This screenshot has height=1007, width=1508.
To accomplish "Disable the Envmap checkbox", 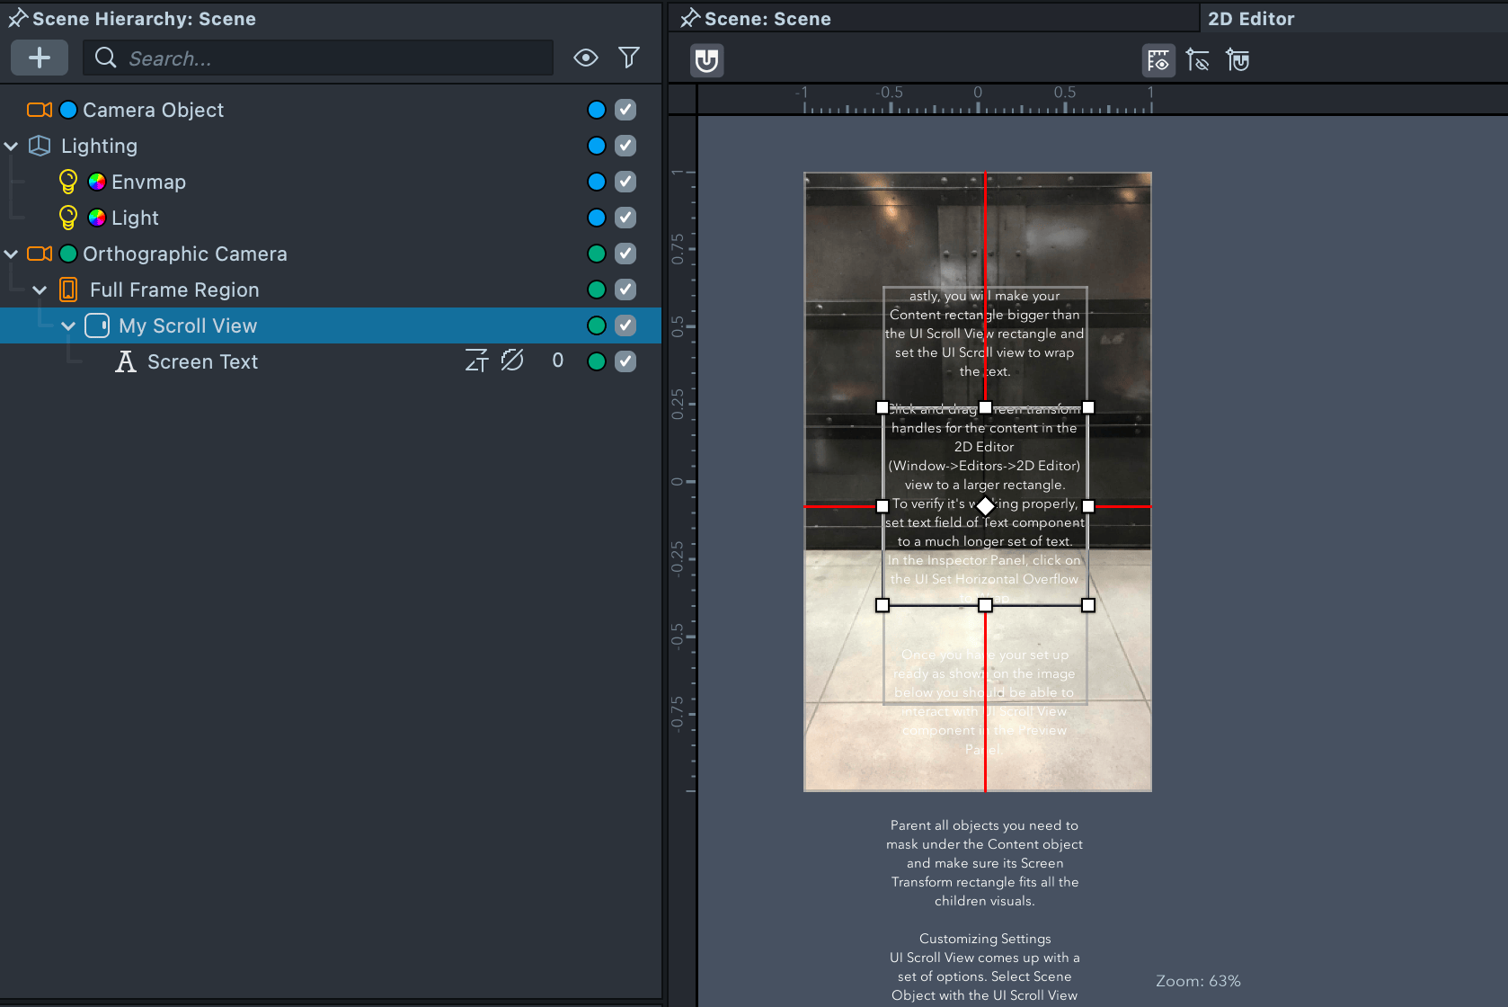I will [x=625, y=182].
